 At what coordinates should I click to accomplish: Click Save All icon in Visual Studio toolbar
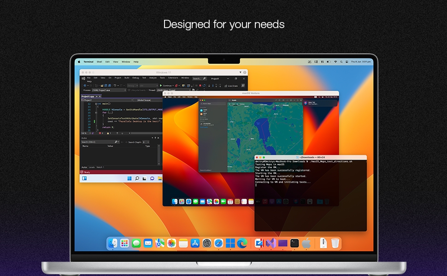click(x=110, y=86)
